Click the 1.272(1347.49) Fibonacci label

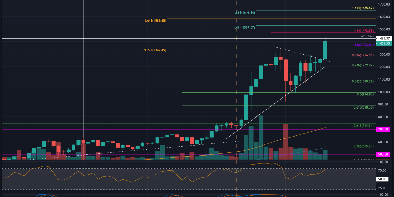[155, 50]
